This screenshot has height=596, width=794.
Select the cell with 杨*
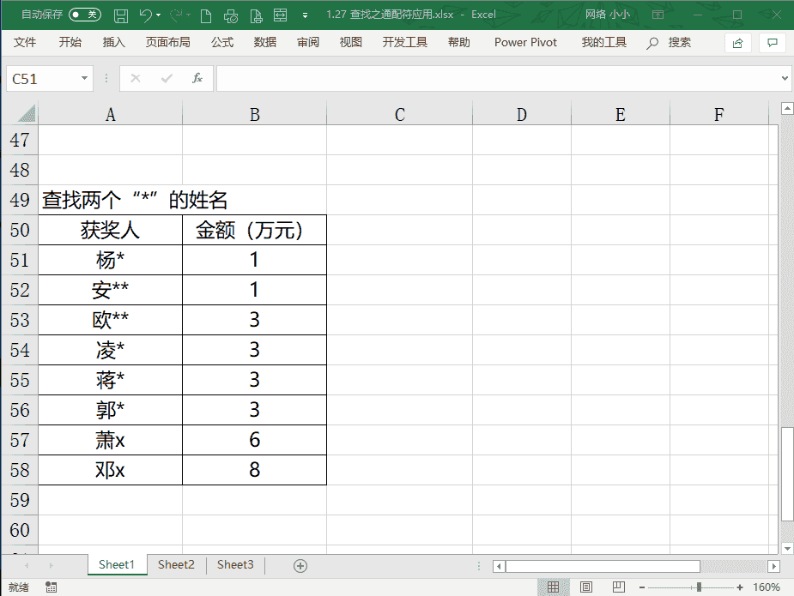pos(111,260)
